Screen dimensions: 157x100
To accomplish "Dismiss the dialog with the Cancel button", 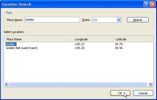I will coord(143,93).
